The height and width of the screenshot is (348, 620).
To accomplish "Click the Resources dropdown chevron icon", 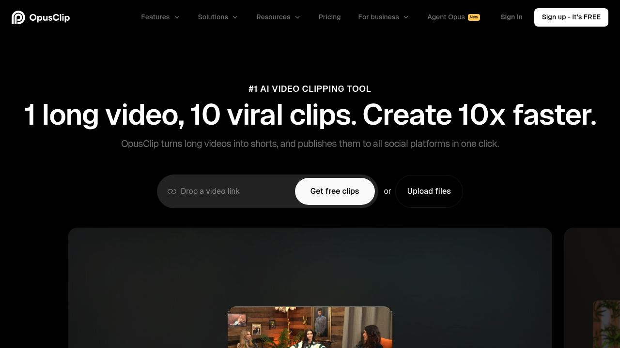I will [x=297, y=17].
